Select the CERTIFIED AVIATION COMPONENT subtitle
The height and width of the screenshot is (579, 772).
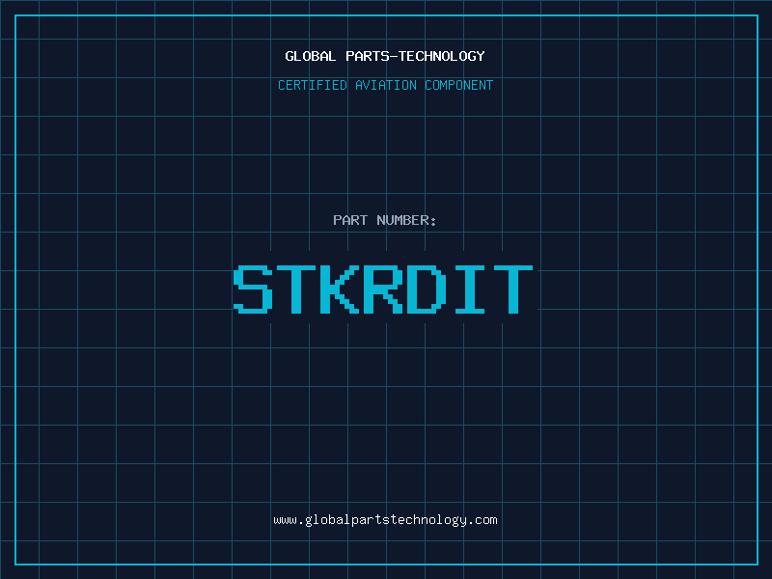tap(385, 85)
